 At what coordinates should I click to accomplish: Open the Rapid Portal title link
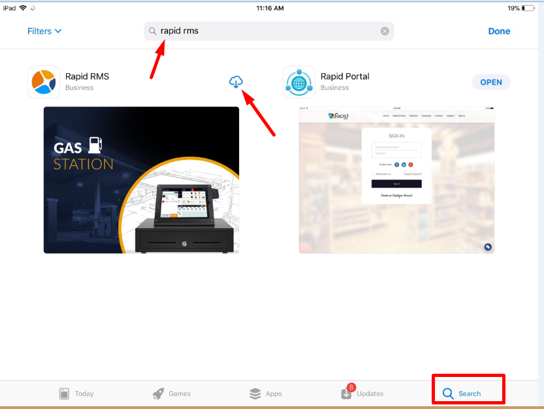[345, 76]
